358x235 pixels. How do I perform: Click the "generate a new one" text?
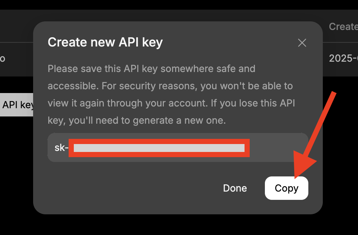point(175,121)
